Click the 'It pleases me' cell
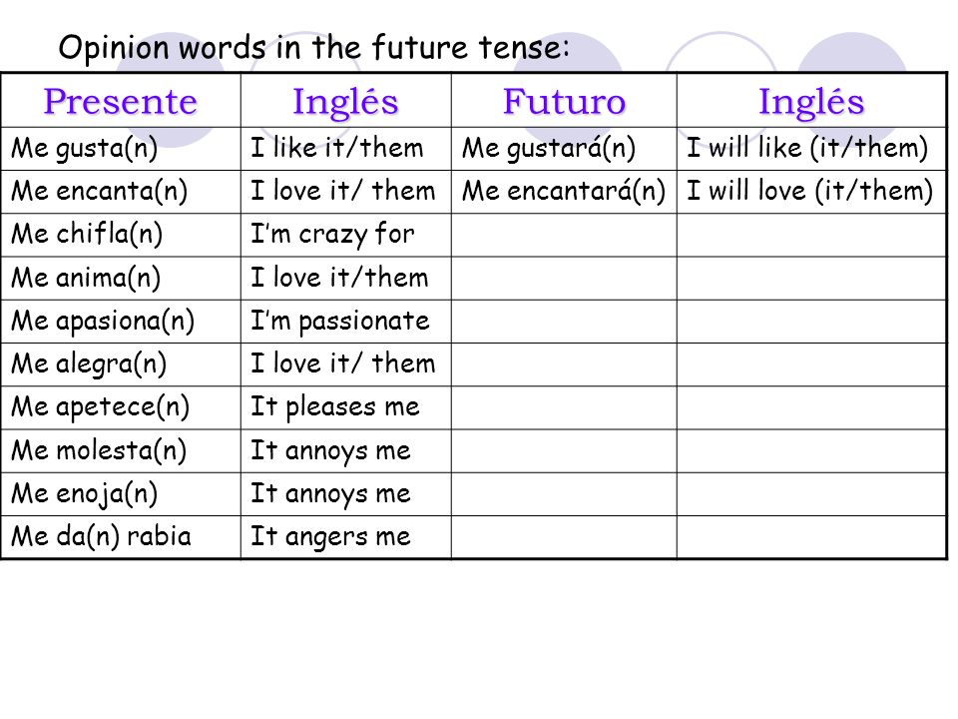Viewport: 958px width, 719px height. coord(346,407)
